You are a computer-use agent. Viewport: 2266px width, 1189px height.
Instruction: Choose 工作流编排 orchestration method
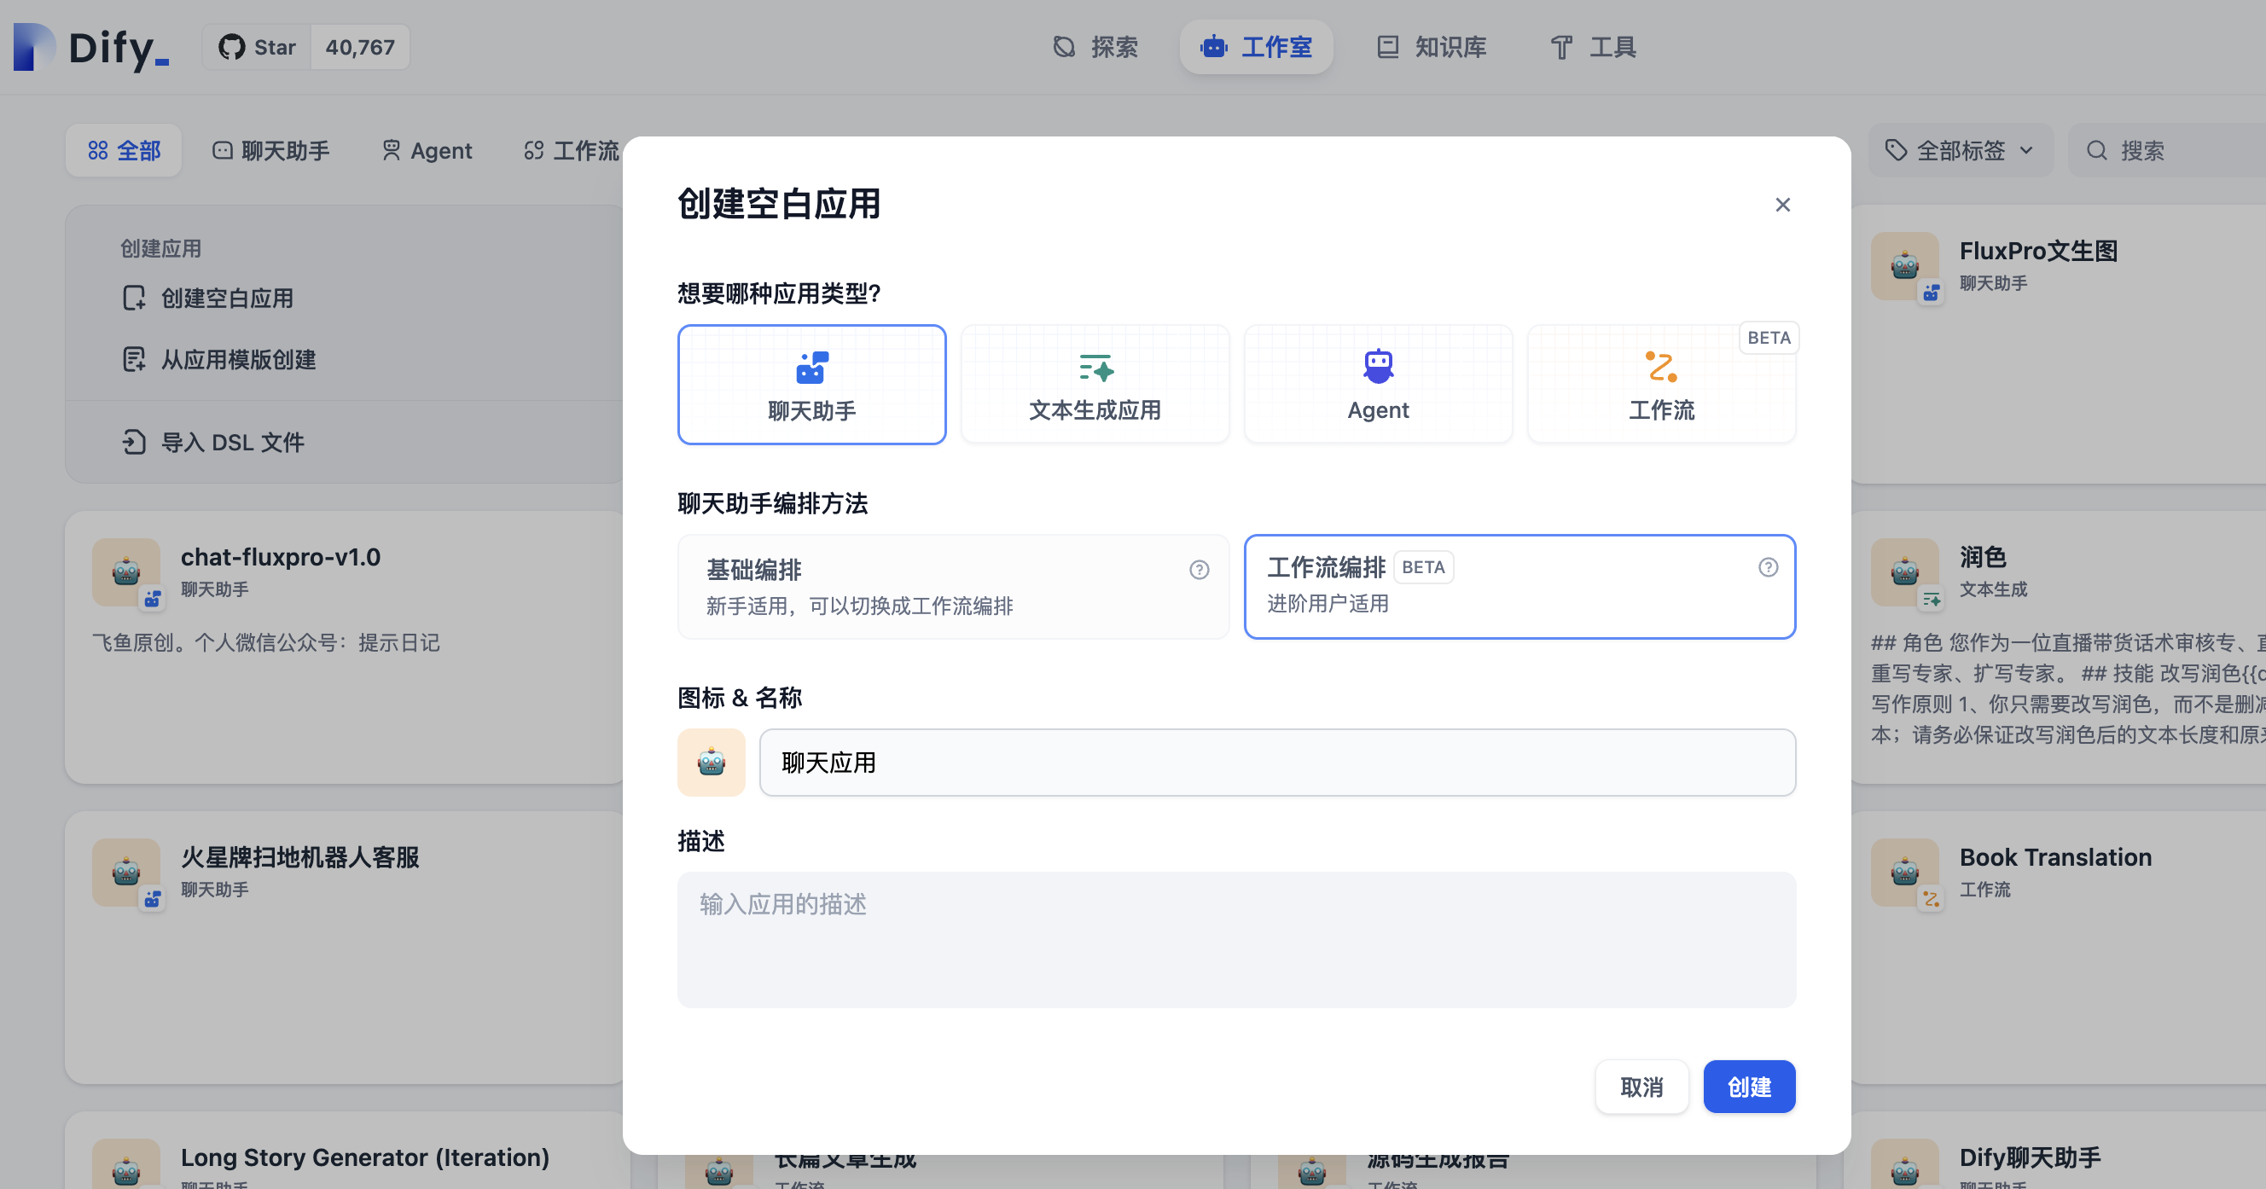click(x=1519, y=587)
